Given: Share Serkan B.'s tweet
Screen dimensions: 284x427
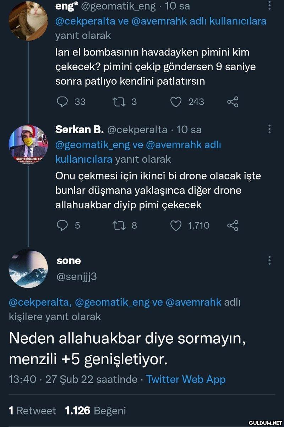Looking at the screenshot, I should [x=233, y=225].
